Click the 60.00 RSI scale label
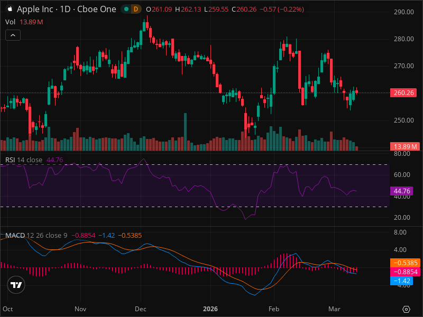The image size is (423, 317). click(x=402, y=175)
